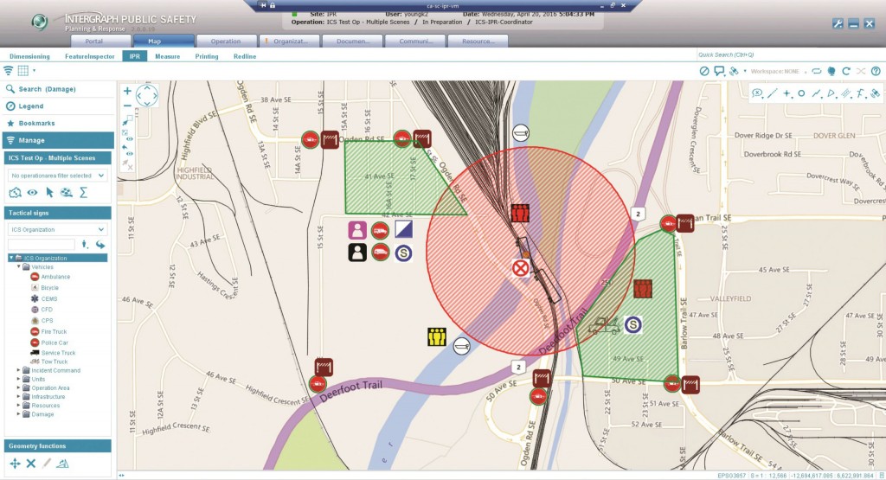
Task: Click the move geometry cross-arrows icon
Action: coord(16,464)
